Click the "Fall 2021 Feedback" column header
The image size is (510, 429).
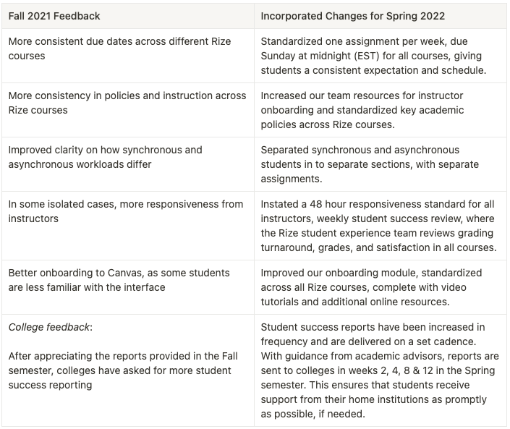(54, 15)
